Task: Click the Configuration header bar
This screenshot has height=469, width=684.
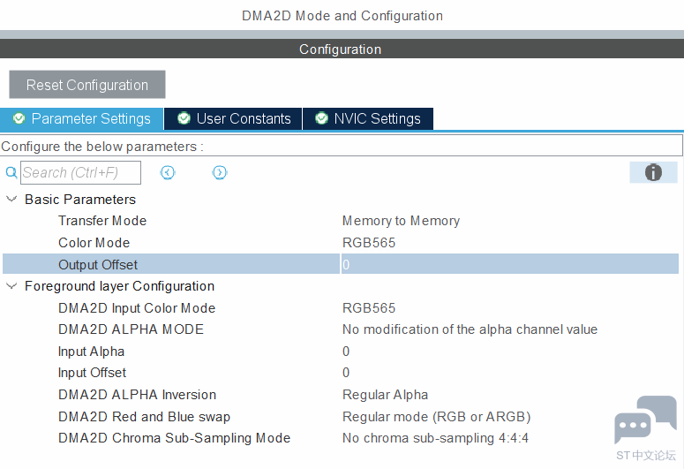Action: [342, 49]
